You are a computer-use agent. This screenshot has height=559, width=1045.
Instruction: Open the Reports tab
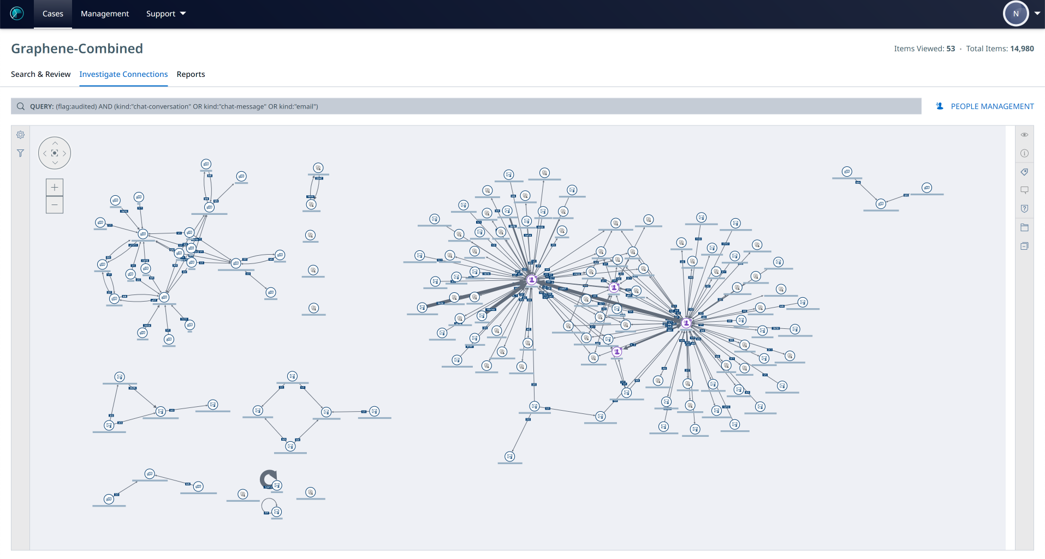pyautogui.click(x=191, y=74)
